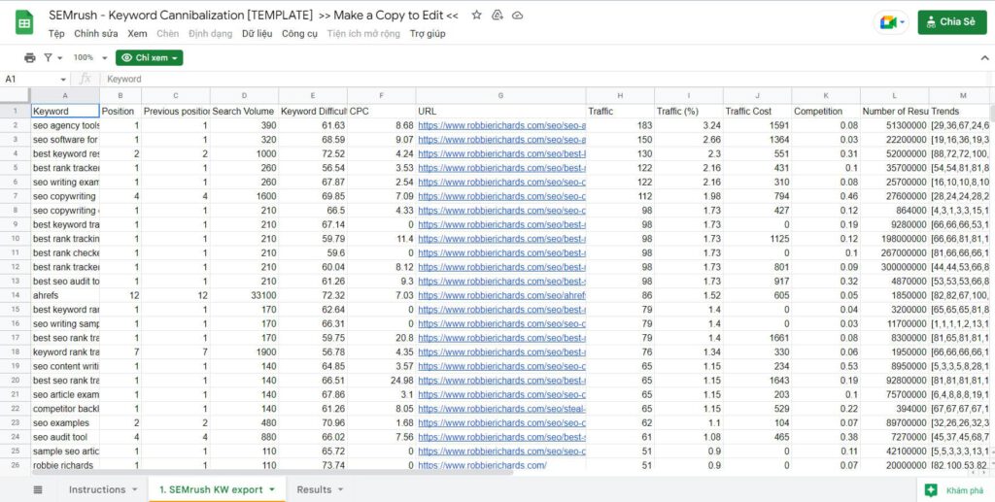Click the horizontal scrollbar thumb
The height and width of the screenshot is (502, 995).
(273, 472)
